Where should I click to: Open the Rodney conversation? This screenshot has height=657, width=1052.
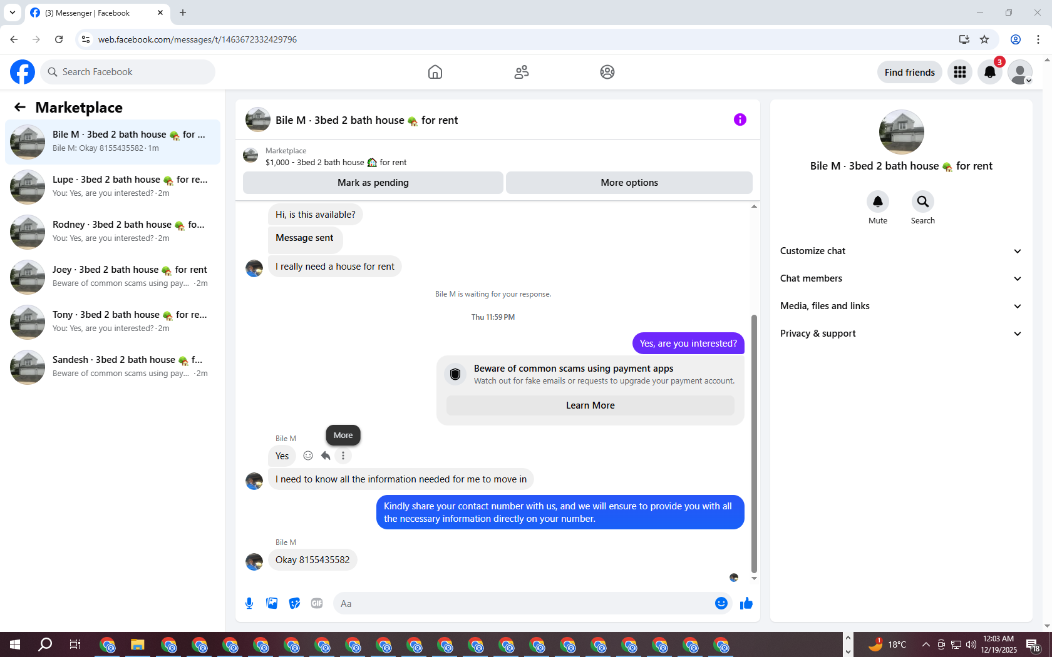point(113,232)
